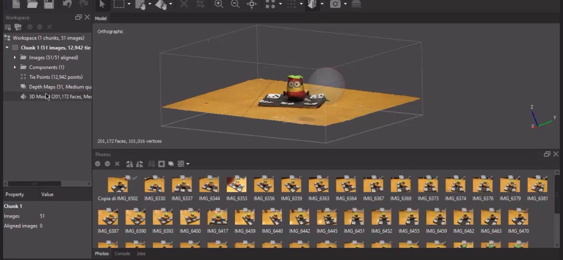The image size is (563, 260).
Task: Click the Capture View camera icon
Action: [335, 4]
